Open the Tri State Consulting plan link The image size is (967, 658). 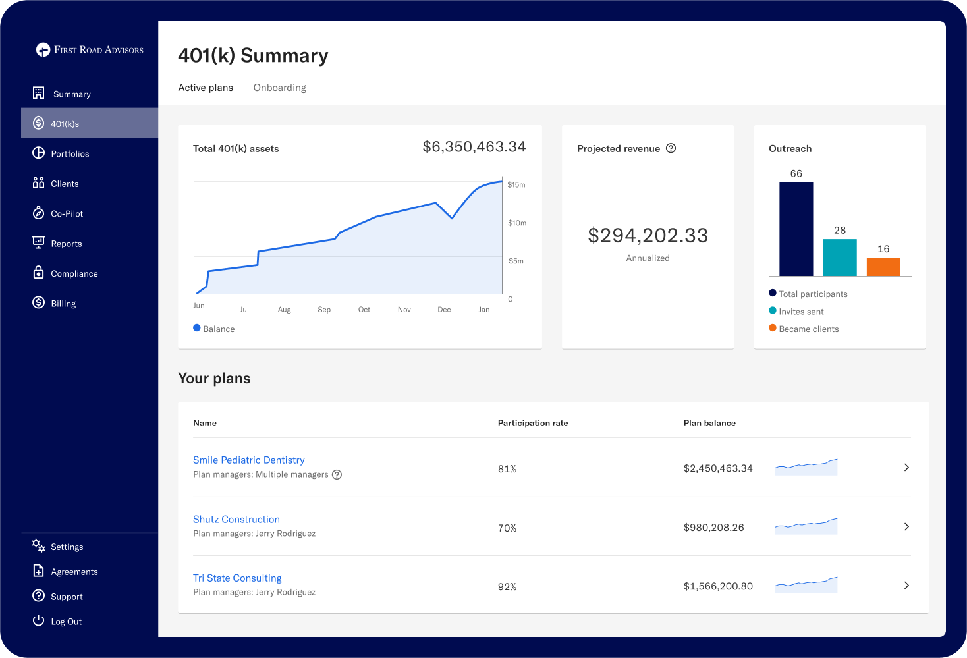click(237, 578)
